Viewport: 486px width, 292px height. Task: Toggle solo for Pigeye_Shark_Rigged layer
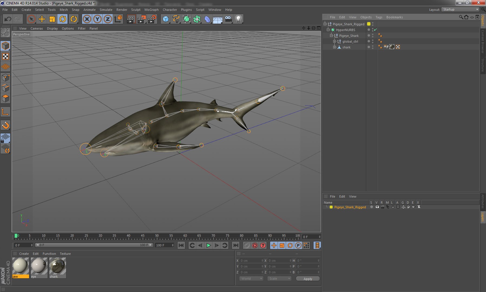[x=372, y=207]
